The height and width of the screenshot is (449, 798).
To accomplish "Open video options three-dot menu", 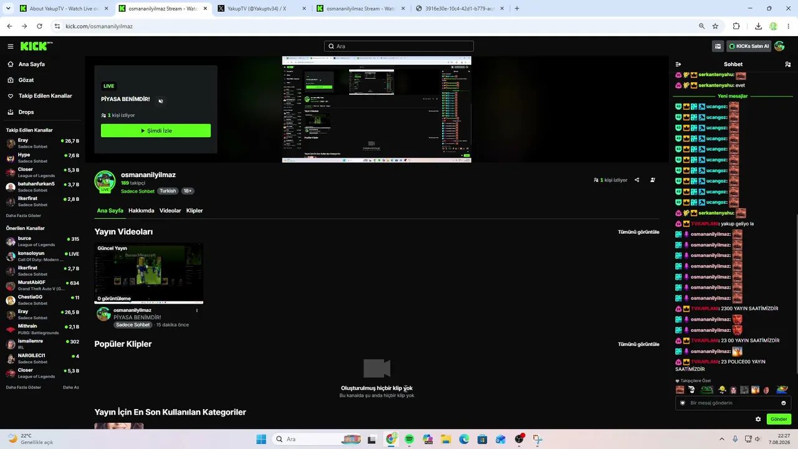I will coord(197,311).
